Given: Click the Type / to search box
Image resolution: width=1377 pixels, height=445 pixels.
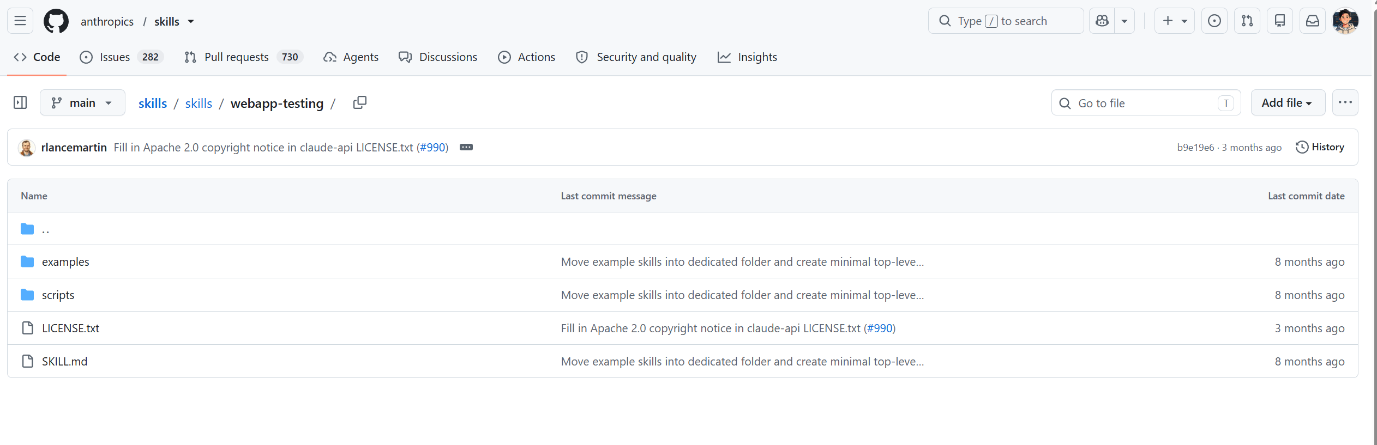Looking at the screenshot, I should tap(1006, 21).
